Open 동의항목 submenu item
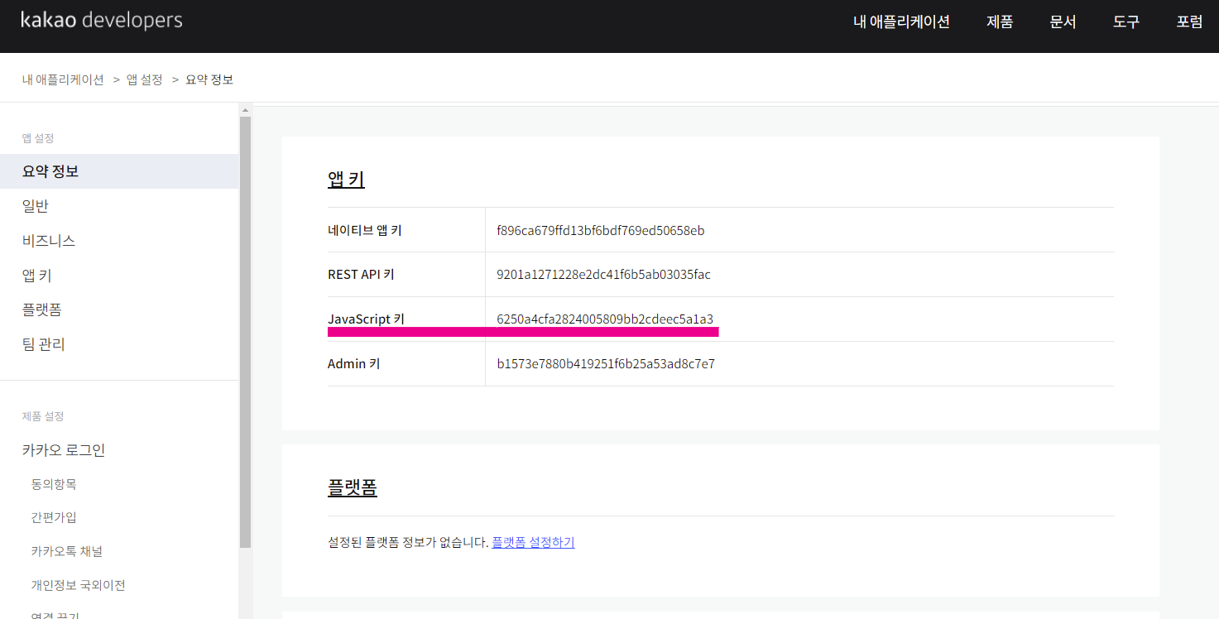1219x619 pixels. (x=54, y=484)
